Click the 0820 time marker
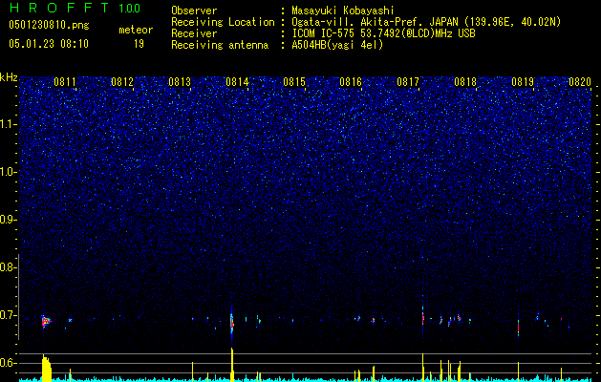This screenshot has width=601, height=382. click(580, 82)
